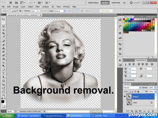Click the Design workspace button
This screenshot has height=118, width=158.
tap(105, 3)
